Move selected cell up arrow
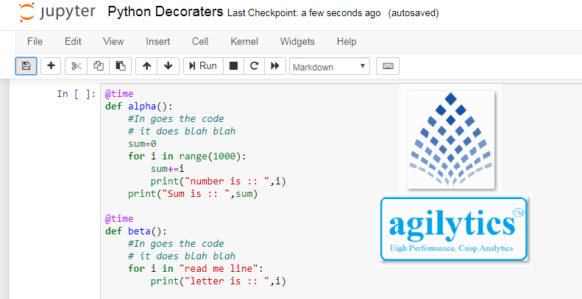The image size is (582, 299). point(146,66)
